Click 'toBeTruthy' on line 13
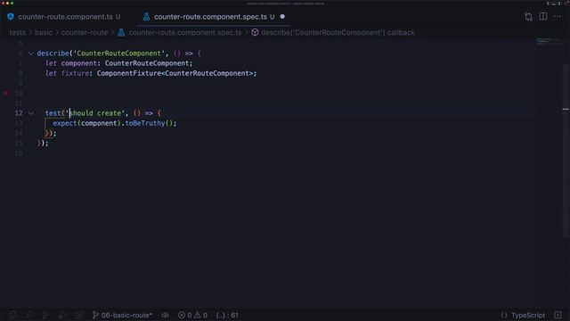 tap(145, 123)
